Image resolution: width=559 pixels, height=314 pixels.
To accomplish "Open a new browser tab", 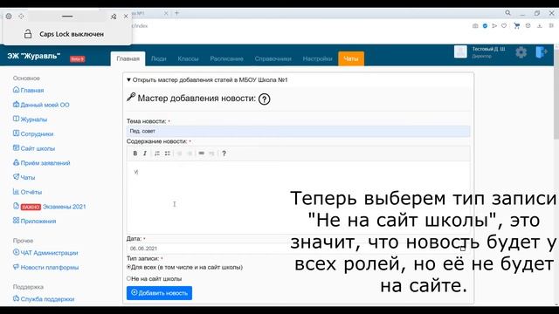I will (176, 13).
